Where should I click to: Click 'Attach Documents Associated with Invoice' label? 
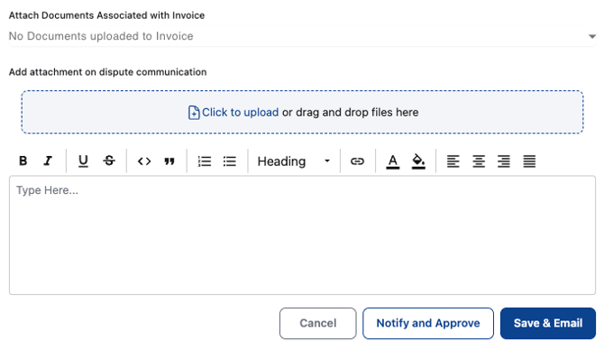[x=106, y=15]
